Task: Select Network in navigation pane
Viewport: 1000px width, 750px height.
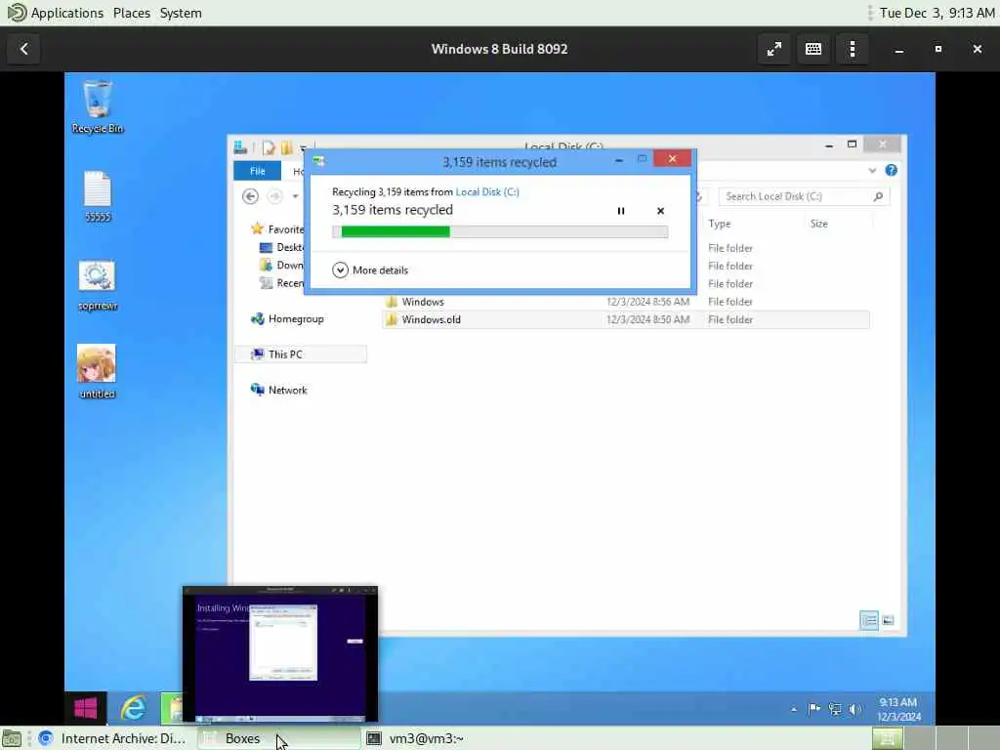Action: pyautogui.click(x=278, y=391)
